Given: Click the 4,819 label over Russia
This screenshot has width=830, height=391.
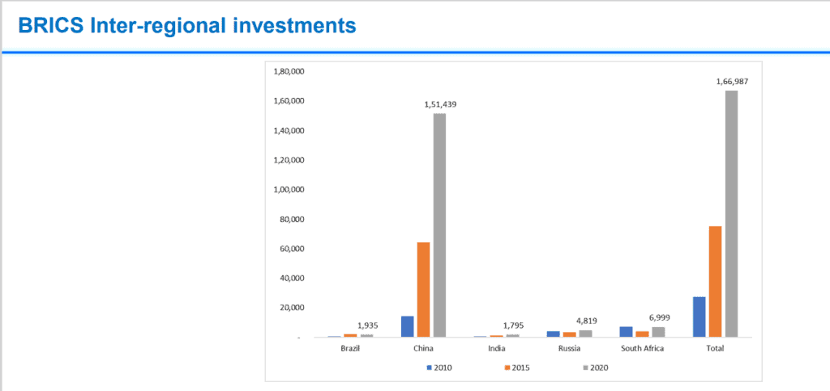Looking at the screenshot, I should 587,321.
